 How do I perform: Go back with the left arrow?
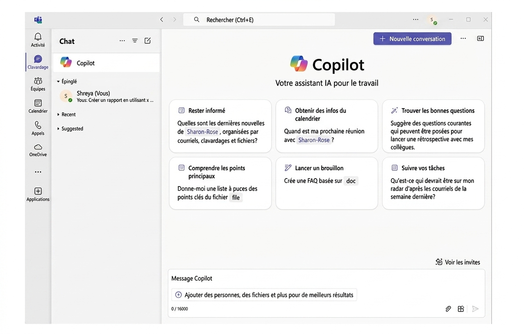[162, 20]
